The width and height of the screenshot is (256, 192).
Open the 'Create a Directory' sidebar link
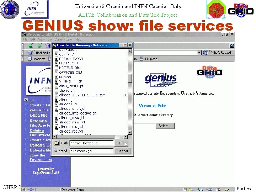pyautogui.click(x=40, y=140)
